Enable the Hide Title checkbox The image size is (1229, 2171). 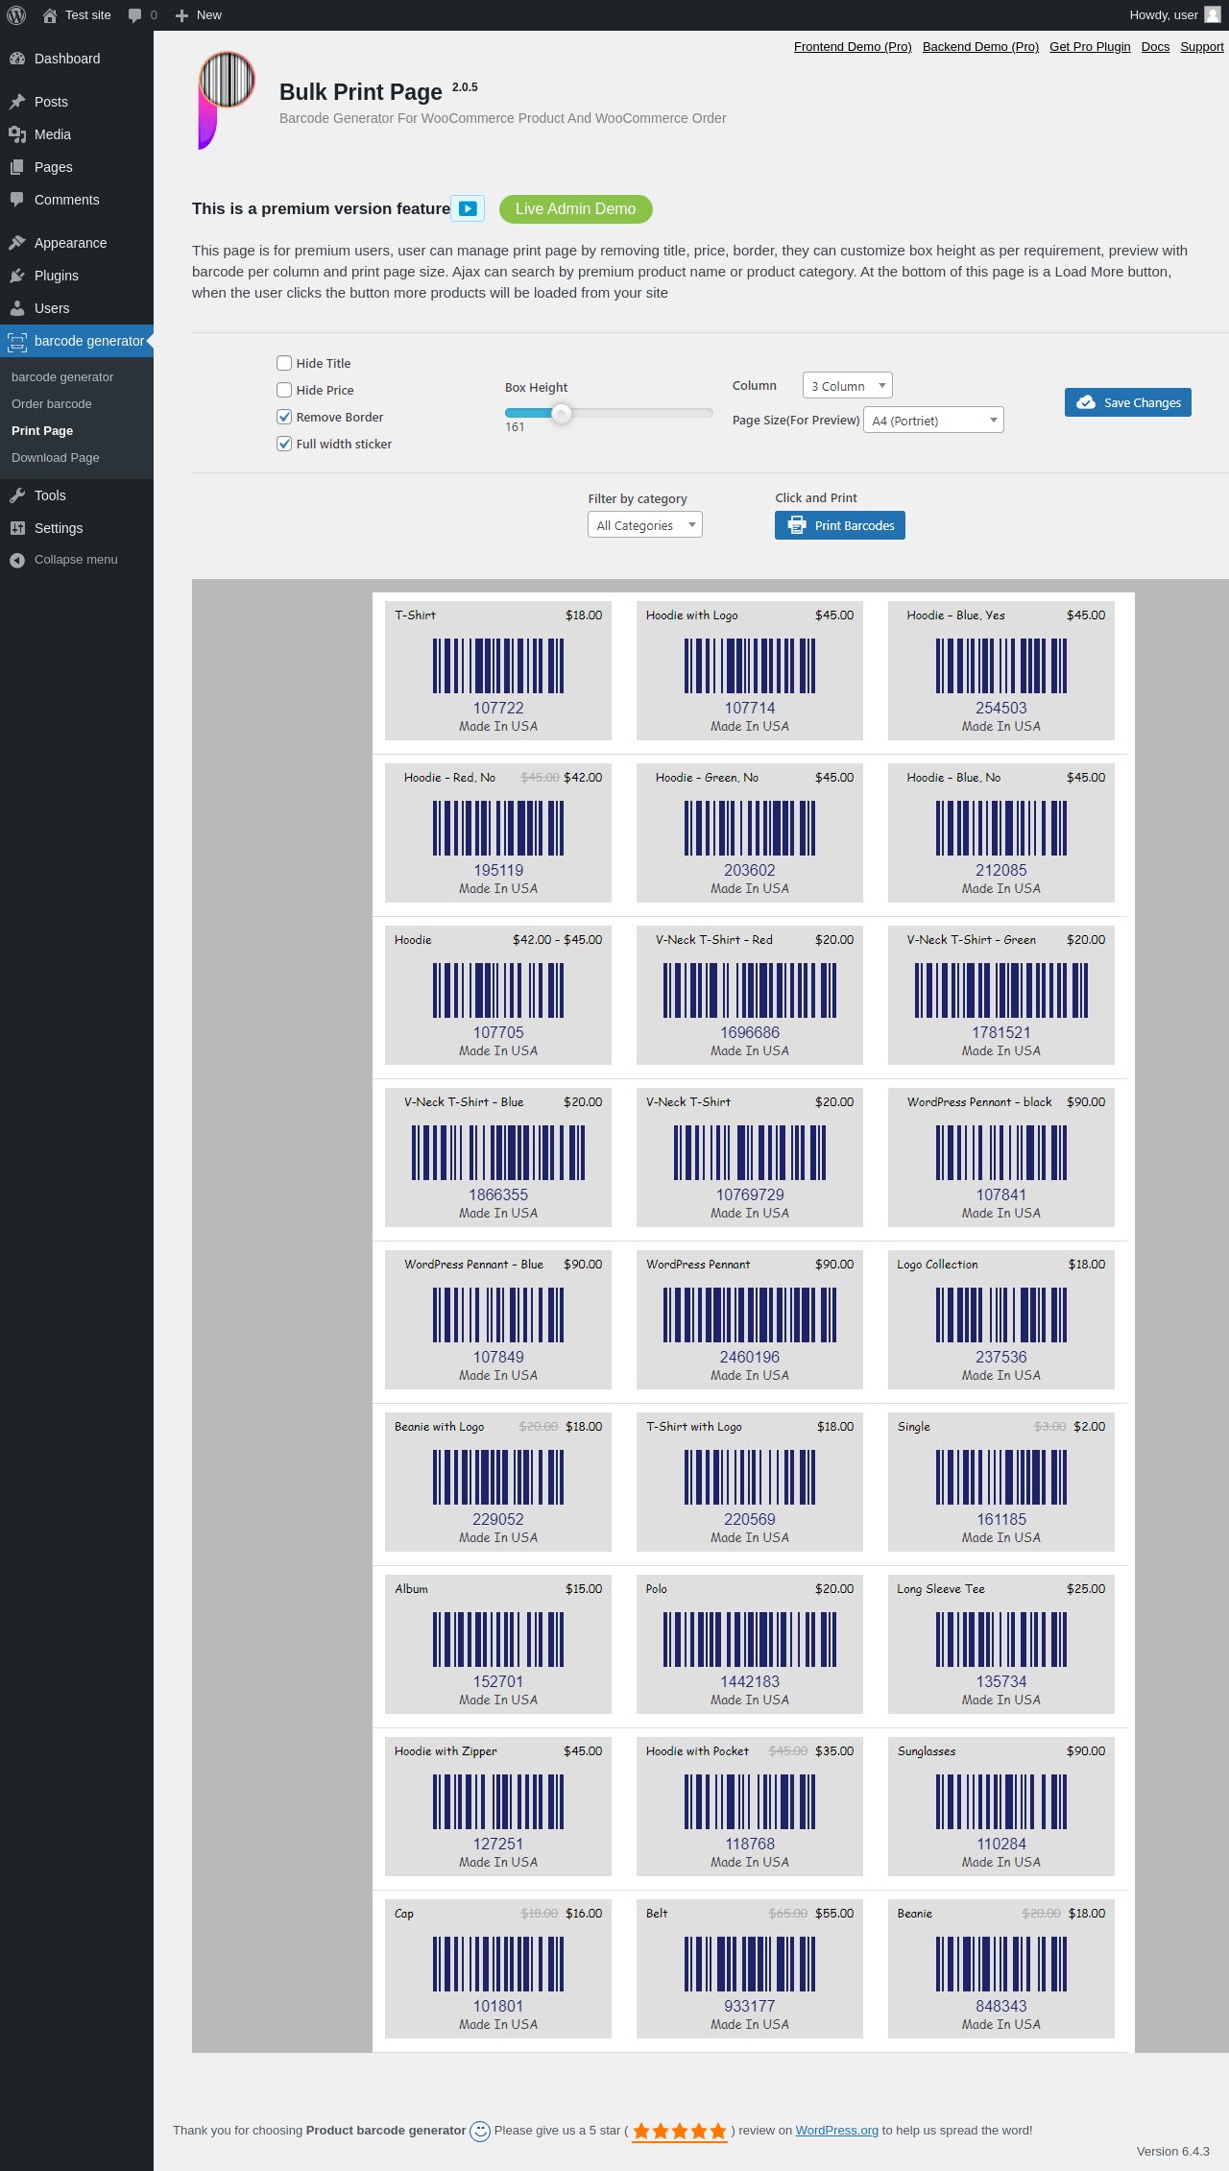[x=284, y=363]
